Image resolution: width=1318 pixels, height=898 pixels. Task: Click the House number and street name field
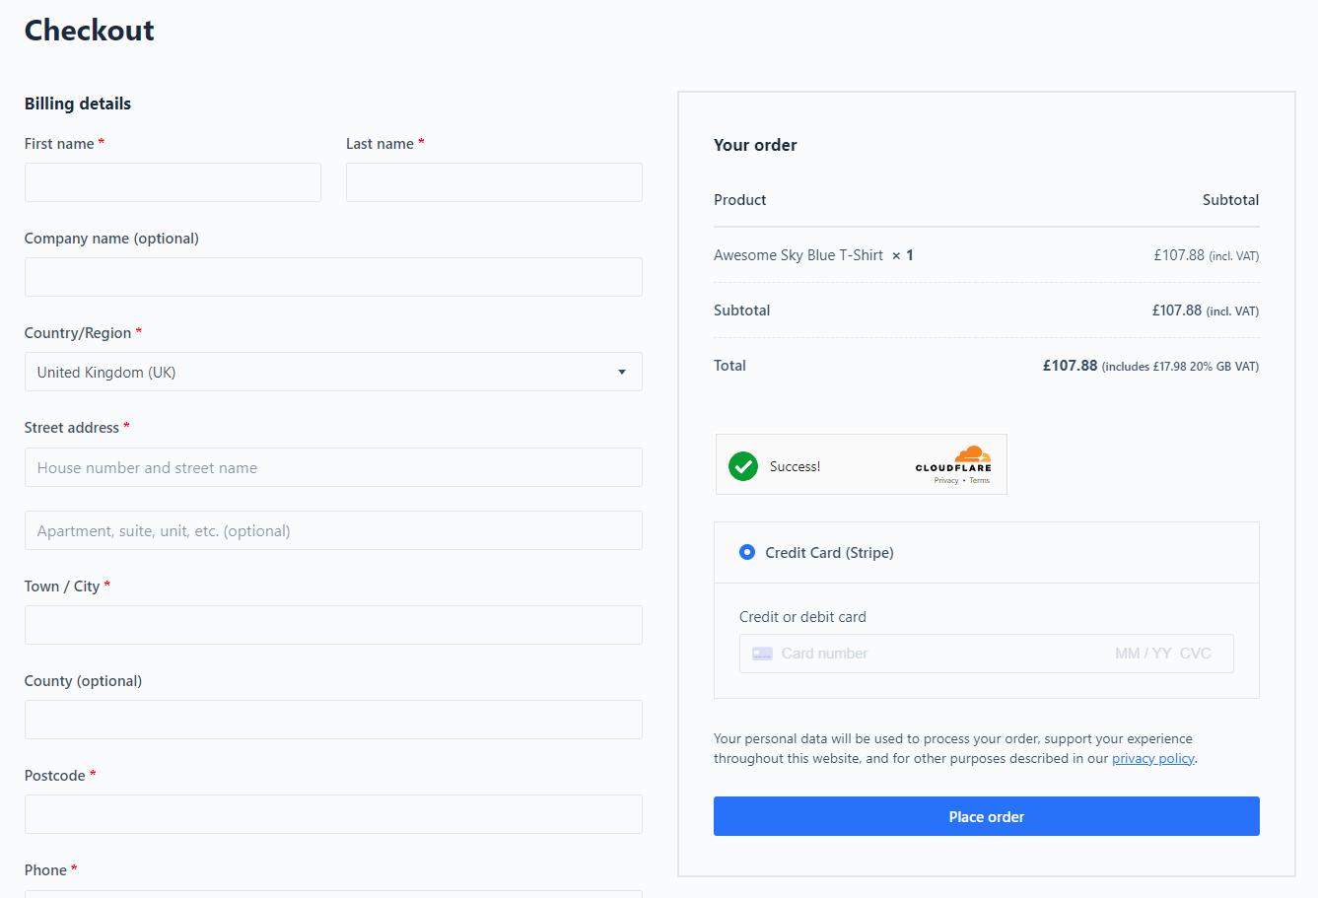333,467
